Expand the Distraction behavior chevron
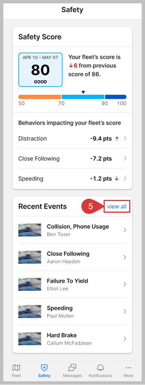Image resolution: width=145 pixels, height=385 pixels. pyautogui.click(x=125, y=139)
